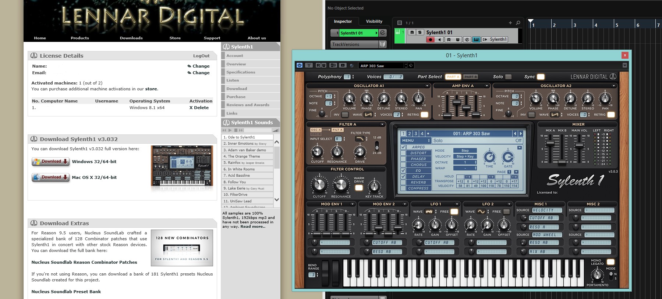The height and width of the screenshot is (299, 662).
Task: Open the arpeggiator MODE Step selector
Action: click(465, 151)
